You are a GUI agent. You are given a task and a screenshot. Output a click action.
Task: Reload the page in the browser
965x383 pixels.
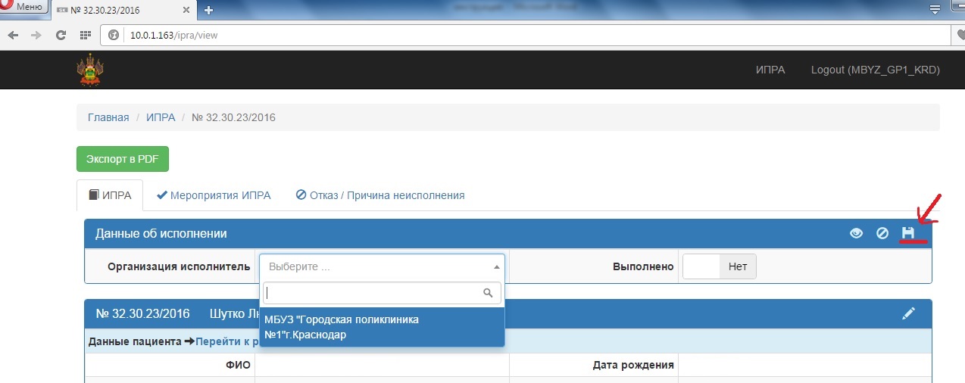click(61, 36)
